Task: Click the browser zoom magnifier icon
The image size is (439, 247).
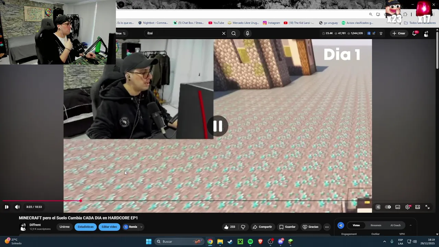Action: (371, 14)
